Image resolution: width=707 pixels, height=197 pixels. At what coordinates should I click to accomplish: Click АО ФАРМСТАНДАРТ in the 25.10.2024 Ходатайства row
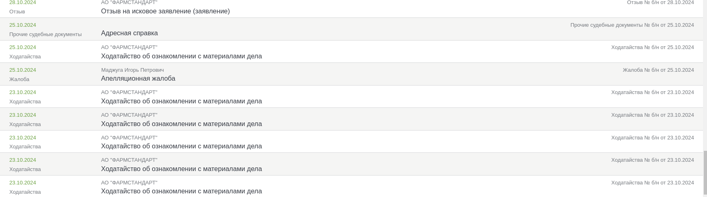pos(129,47)
